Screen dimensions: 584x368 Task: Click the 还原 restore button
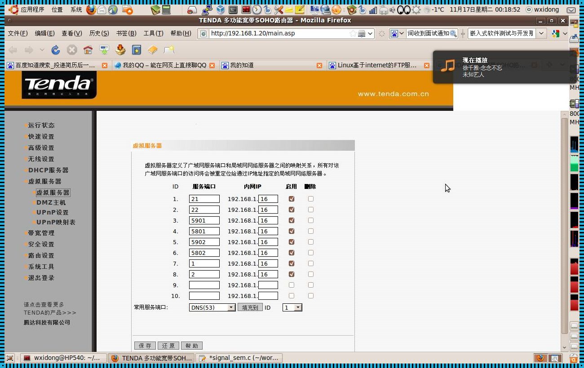(168, 346)
